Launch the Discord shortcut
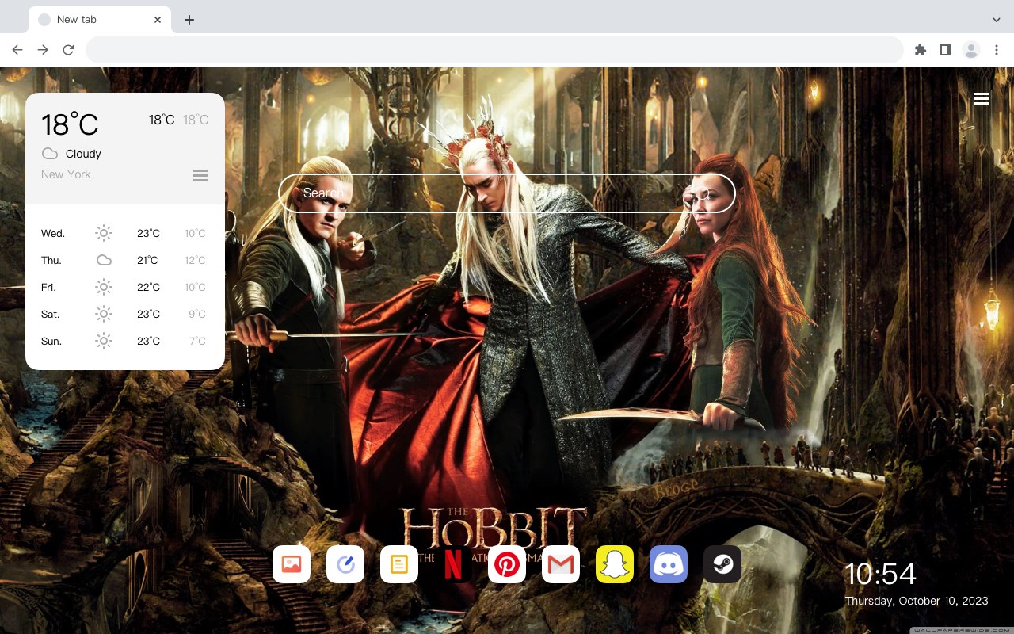Screen dimensions: 1014x634 (669, 564)
